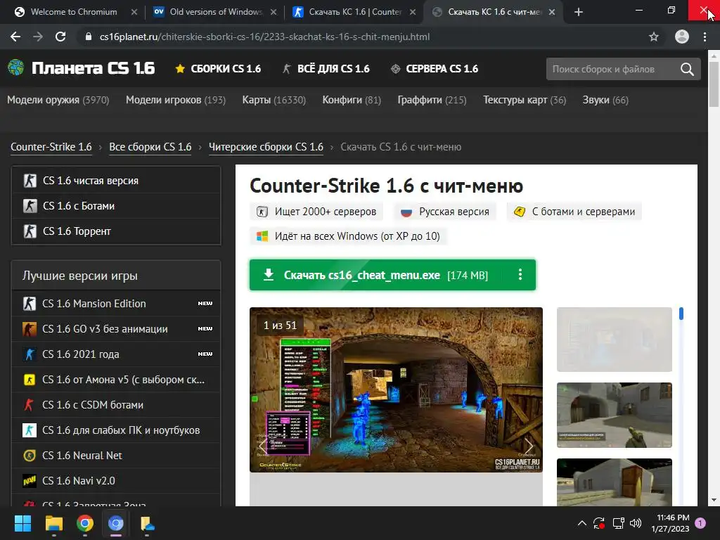Click the search magnifier icon
The height and width of the screenshot is (540, 720).
pos(687,70)
